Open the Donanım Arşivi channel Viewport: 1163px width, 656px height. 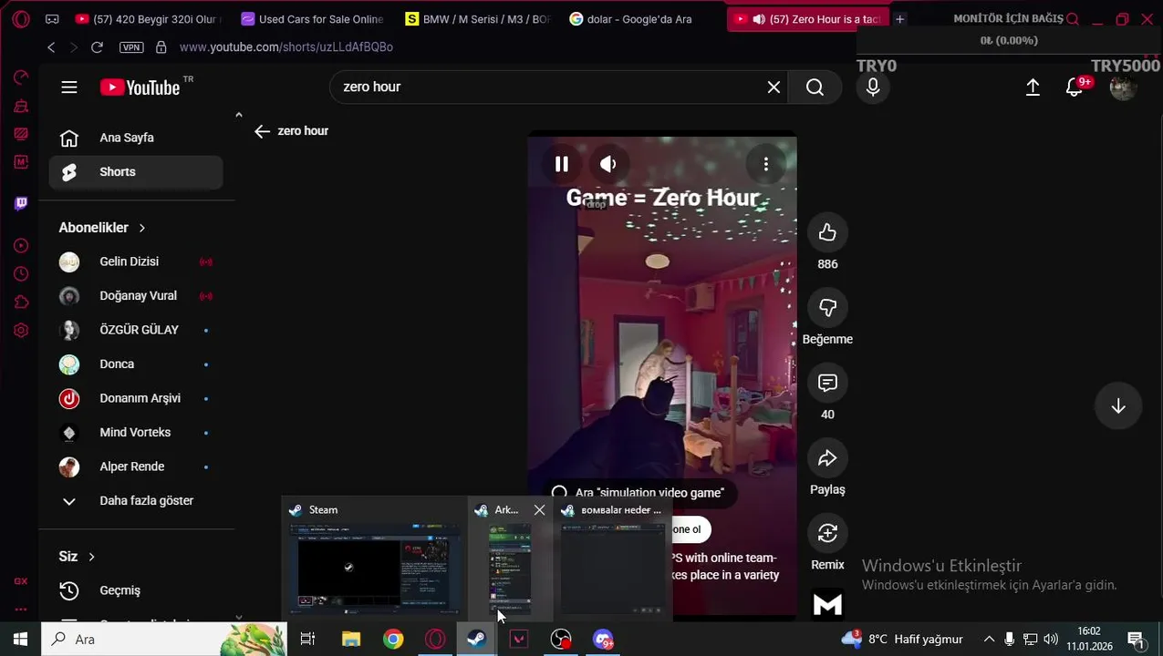(x=136, y=399)
